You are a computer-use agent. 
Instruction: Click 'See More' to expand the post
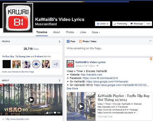72,88
